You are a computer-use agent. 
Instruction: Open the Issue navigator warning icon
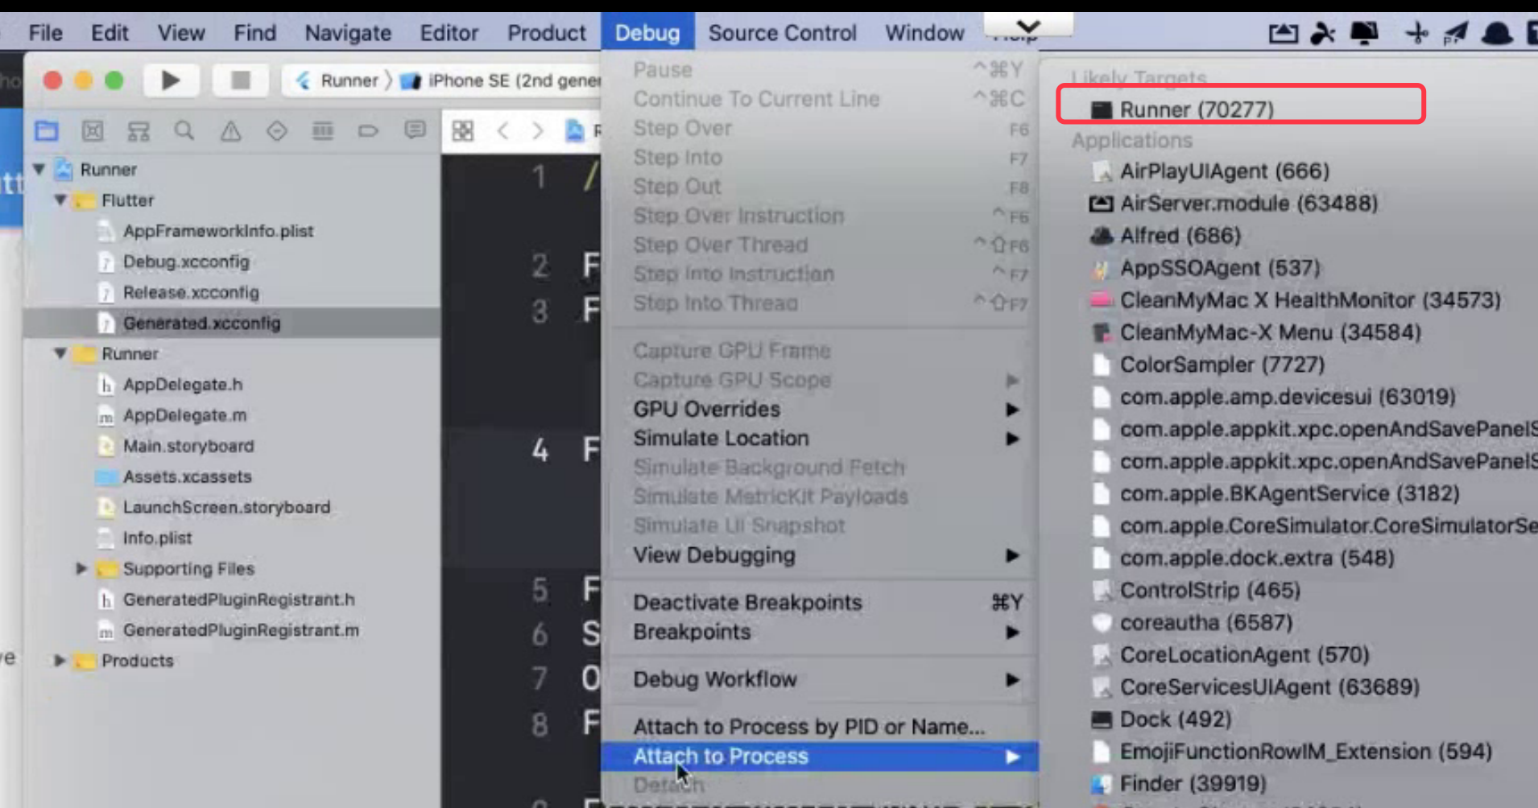point(230,130)
